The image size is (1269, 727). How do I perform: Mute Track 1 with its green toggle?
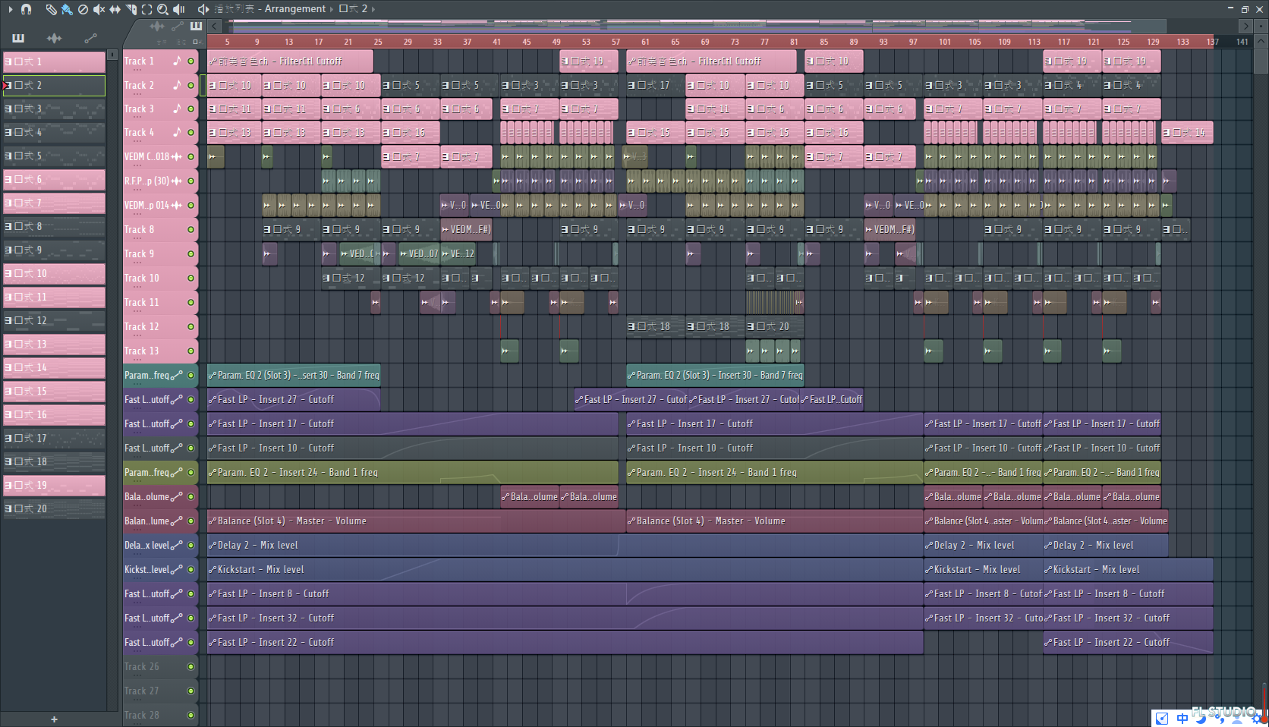tap(191, 61)
